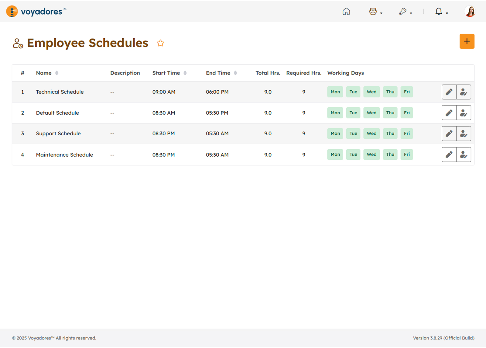Screen dimensions: 486x348
Task: Click Default Schedule 08:30 AM start time
Action: click(x=164, y=113)
